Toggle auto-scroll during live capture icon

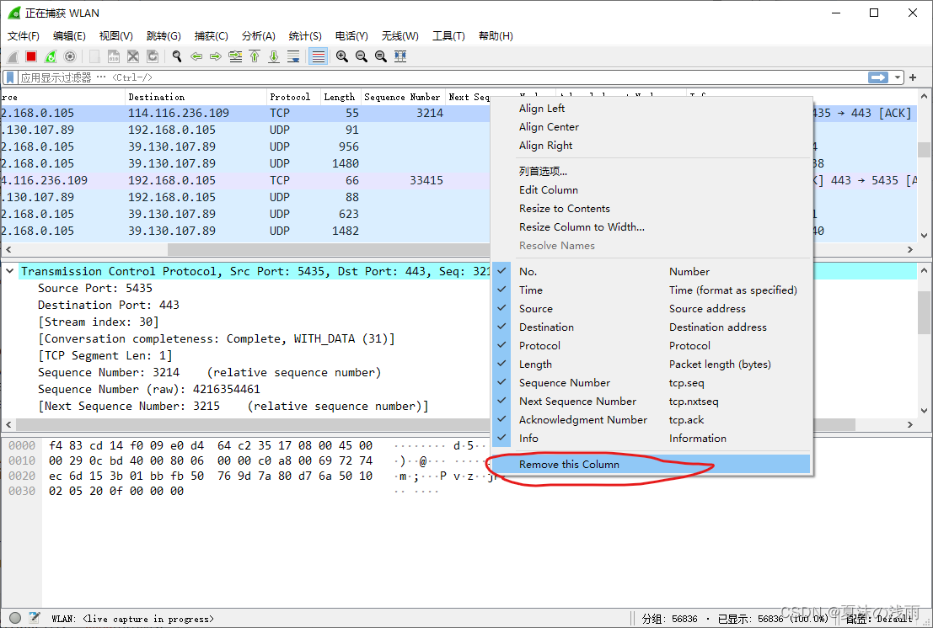click(293, 56)
